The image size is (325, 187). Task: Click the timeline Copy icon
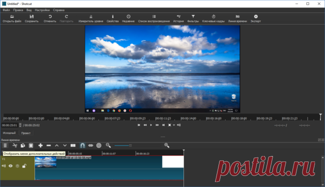pos(23,145)
